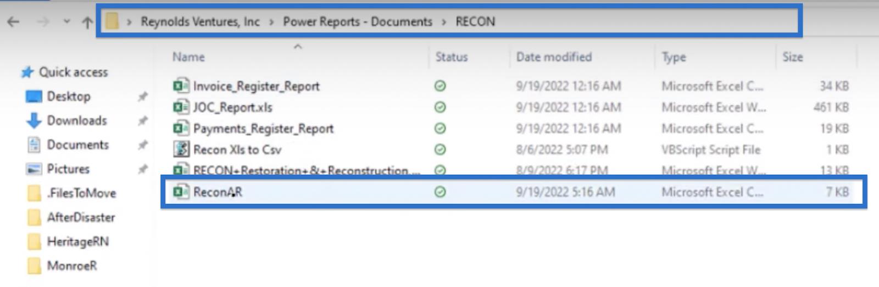Click the Pictures icon in sidebar
The image size is (879, 287).
tap(34, 169)
